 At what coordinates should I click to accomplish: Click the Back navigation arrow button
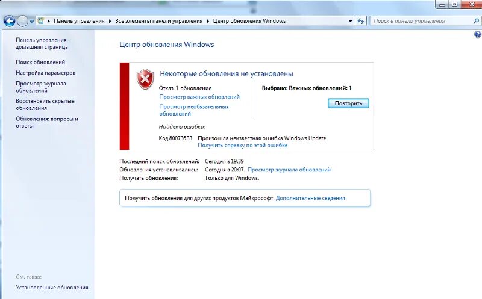coord(10,21)
